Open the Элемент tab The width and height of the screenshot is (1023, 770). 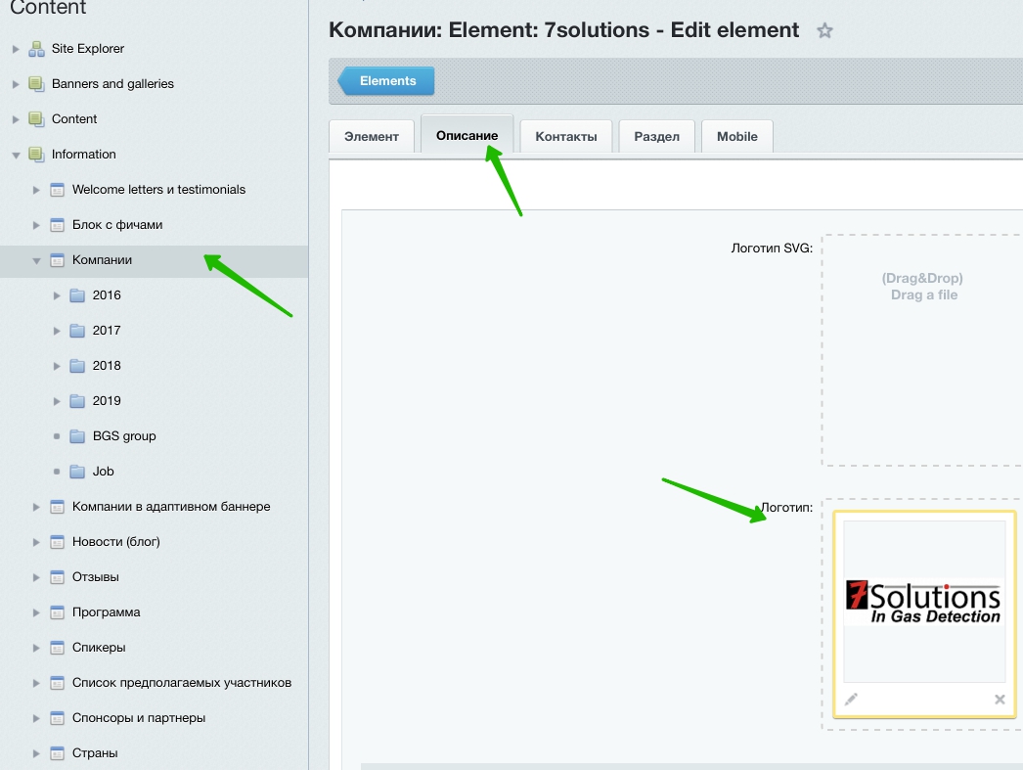(x=372, y=137)
